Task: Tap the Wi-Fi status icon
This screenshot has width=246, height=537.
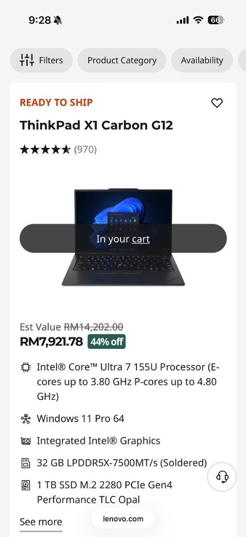Action: coord(198,20)
